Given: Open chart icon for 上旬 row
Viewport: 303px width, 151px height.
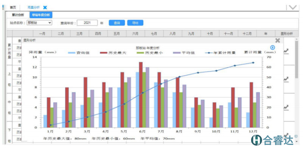Looking at the screenshot, I should 286,79.
